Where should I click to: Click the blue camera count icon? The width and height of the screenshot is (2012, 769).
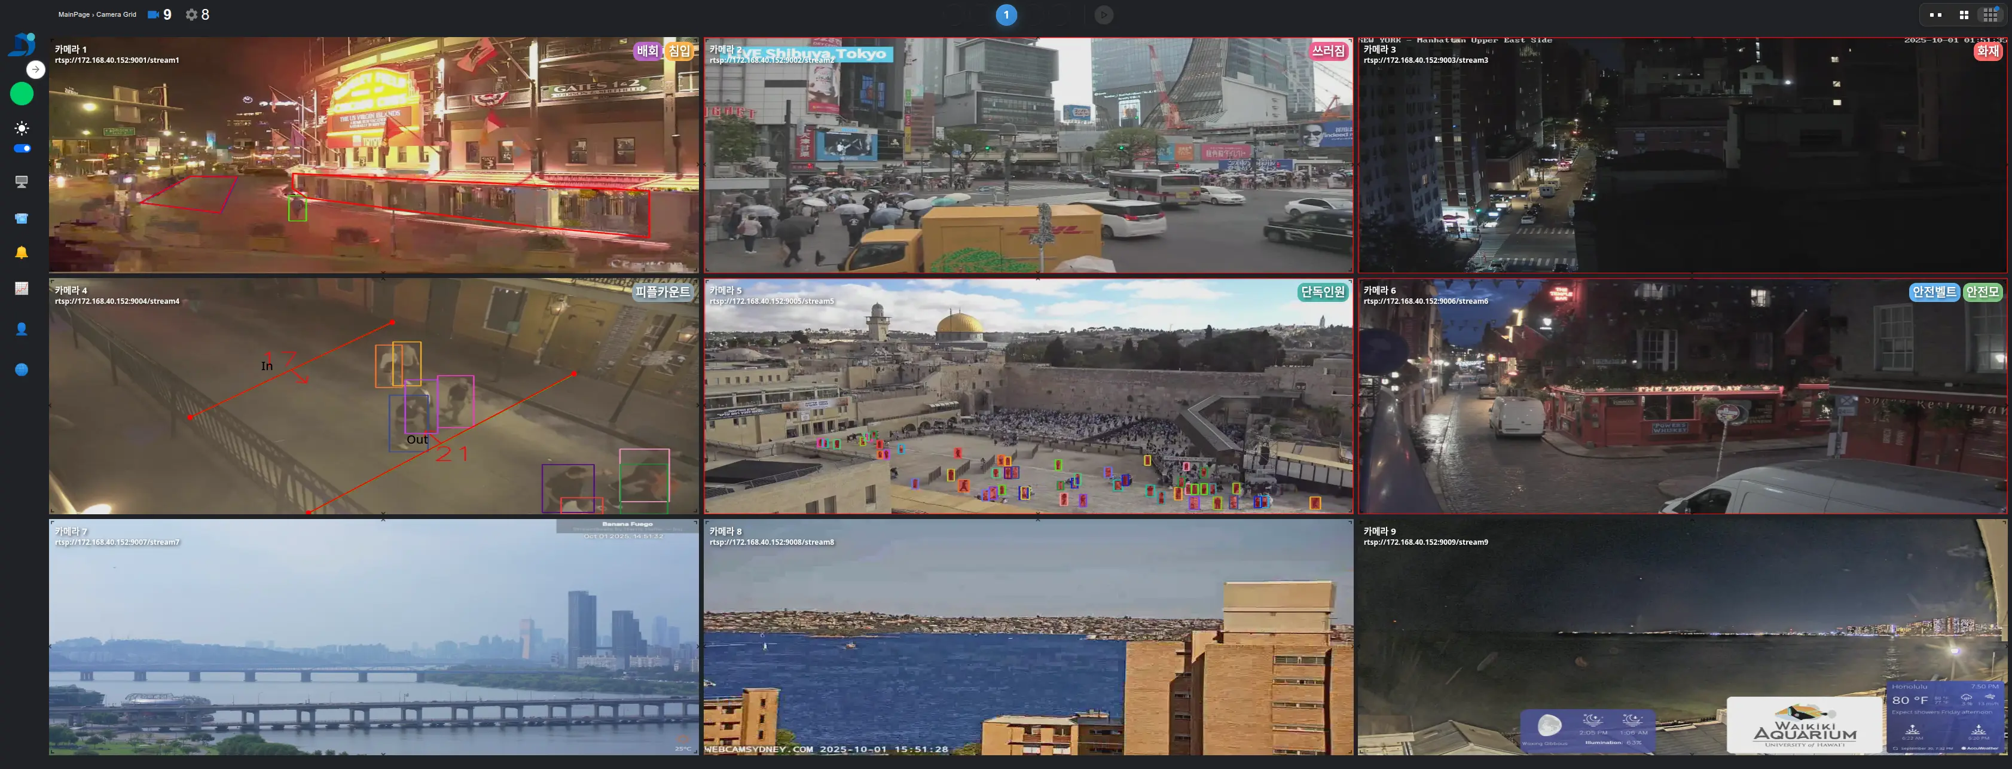(x=153, y=15)
